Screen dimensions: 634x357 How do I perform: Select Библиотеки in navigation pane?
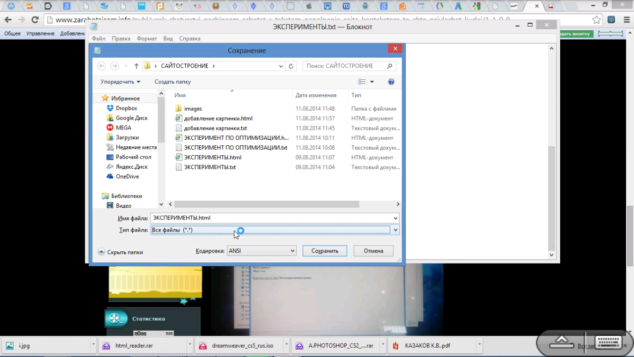pyautogui.click(x=122, y=196)
